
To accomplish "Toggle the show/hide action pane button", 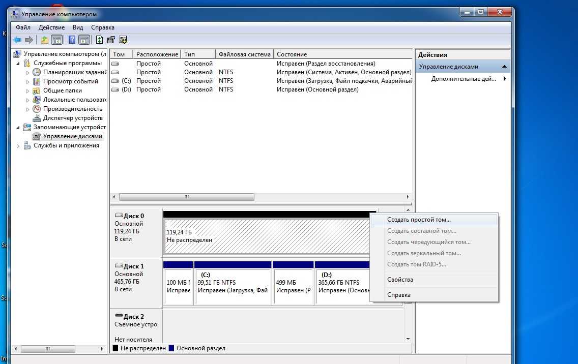I will 84,40.
